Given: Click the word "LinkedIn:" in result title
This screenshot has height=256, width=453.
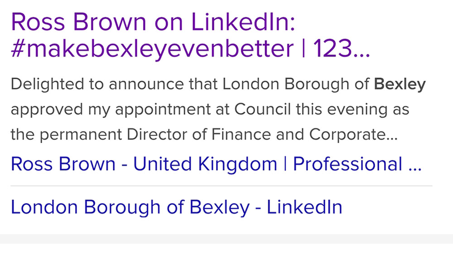Looking at the screenshot, I should coord(243,21).
